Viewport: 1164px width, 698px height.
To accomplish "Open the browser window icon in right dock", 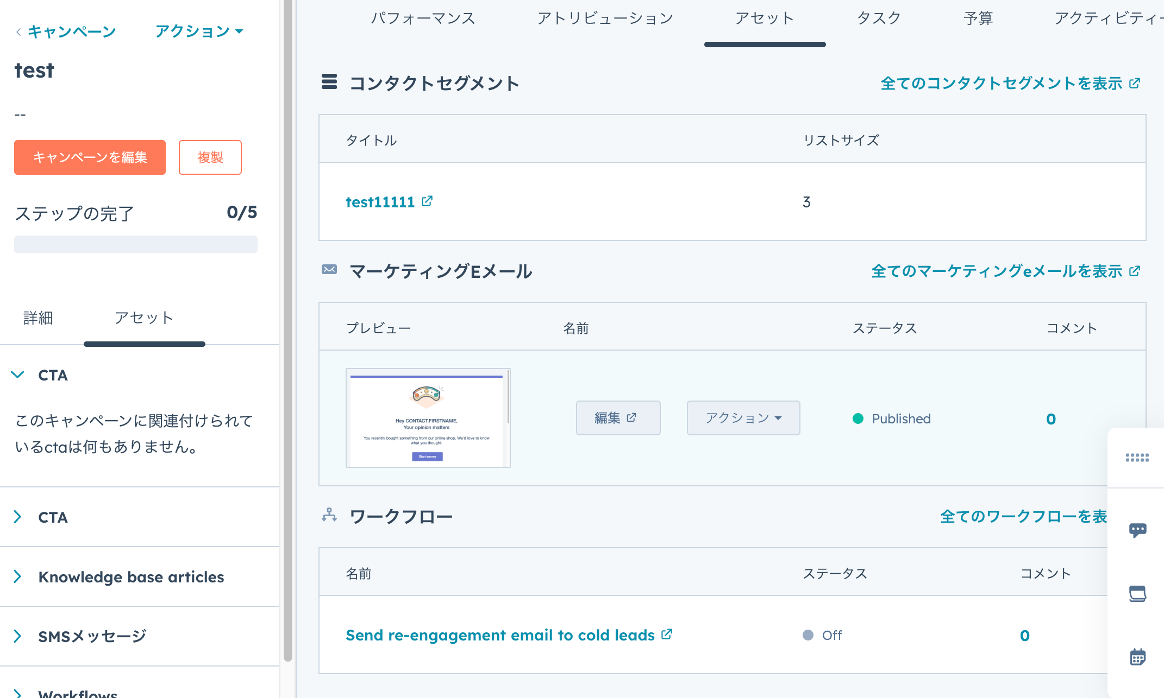I will [x=1137, y=593].
